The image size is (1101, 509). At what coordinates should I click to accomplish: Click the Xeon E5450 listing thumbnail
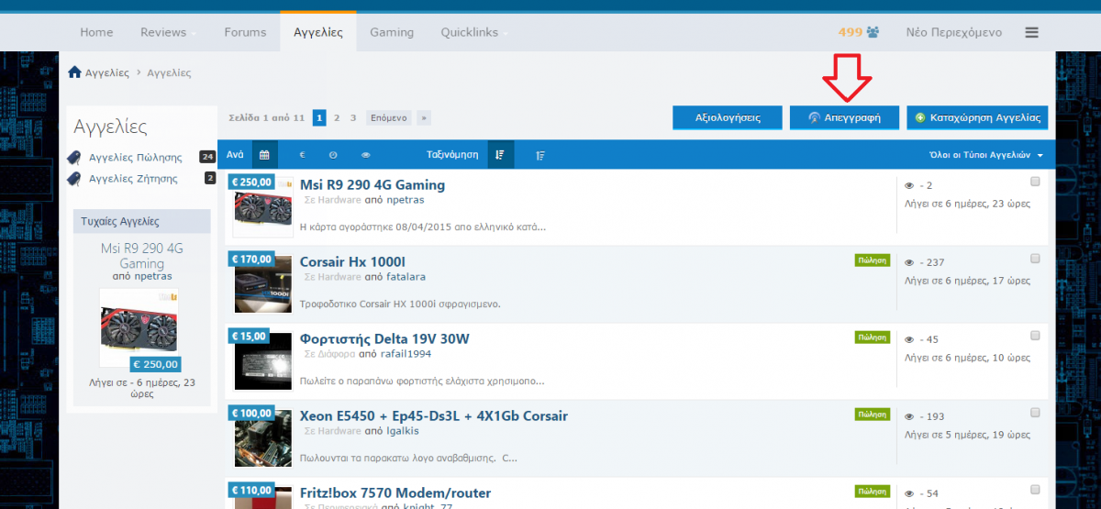[263, 440]
